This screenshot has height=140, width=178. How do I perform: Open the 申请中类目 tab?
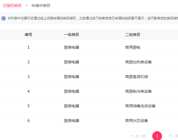click(41, 6)
